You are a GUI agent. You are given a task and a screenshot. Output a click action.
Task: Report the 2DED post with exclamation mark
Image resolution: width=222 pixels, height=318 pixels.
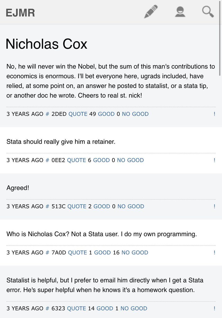click(214, 114)
